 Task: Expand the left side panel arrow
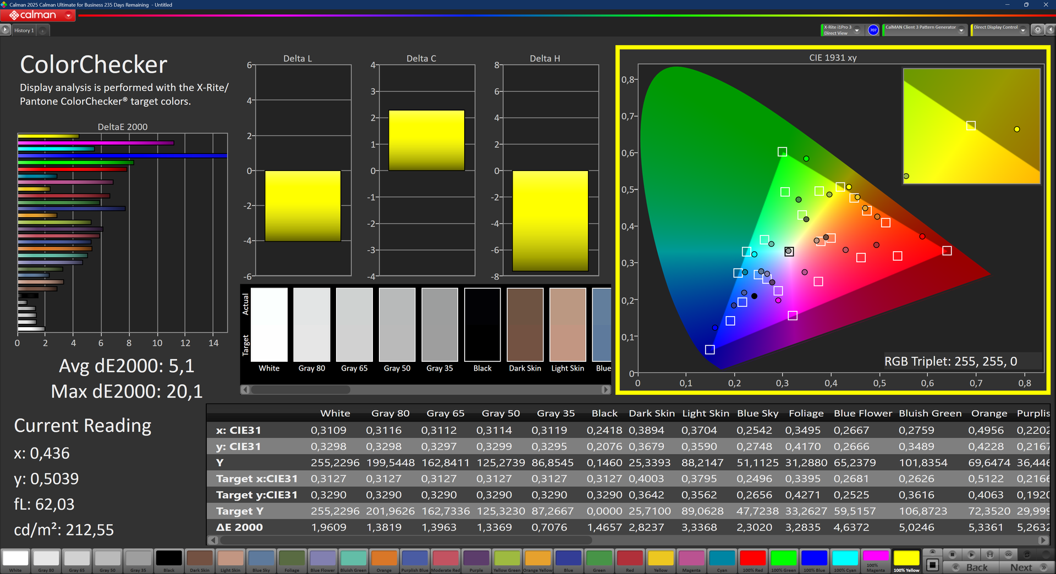[x=5, y=30]
